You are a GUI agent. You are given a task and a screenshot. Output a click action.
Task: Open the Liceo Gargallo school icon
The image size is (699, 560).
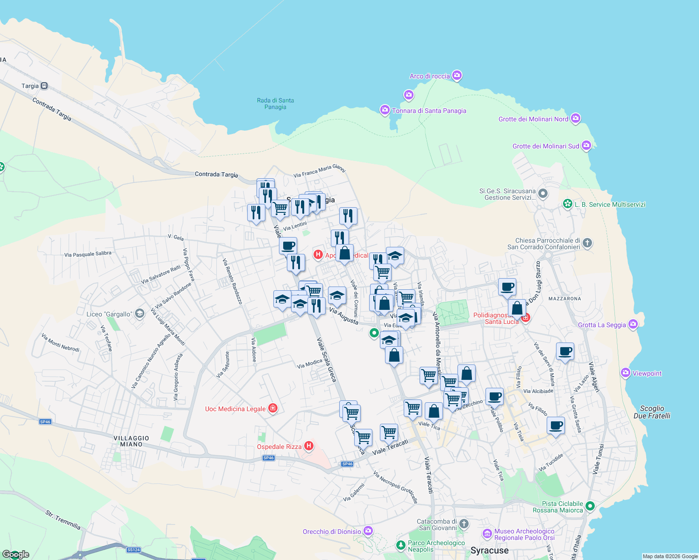pyautogui.click(x=139, y=314)
